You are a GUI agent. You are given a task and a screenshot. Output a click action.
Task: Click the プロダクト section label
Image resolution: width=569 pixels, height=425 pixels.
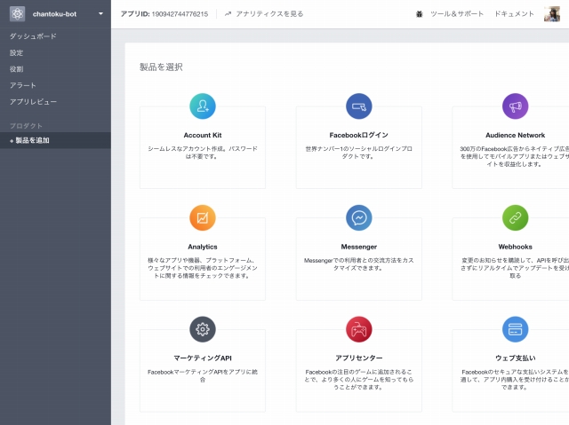click(26, 126)
